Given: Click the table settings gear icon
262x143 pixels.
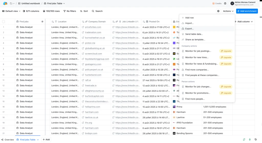Looking at the screenshot, I should pyautogui.click(x=218, y=11).
